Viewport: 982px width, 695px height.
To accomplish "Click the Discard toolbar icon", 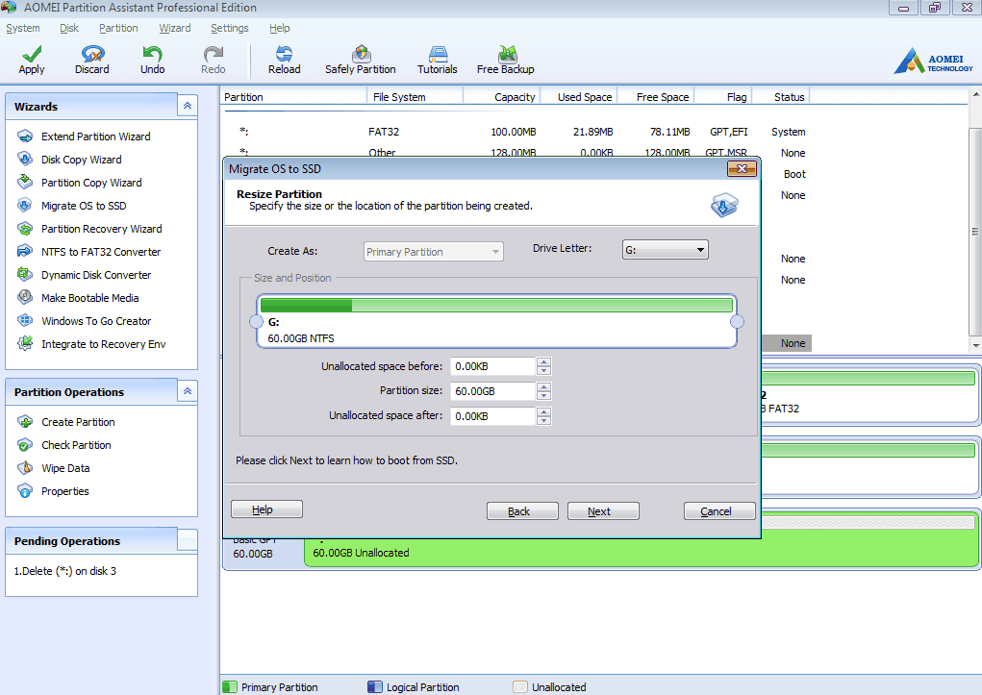I will 92,55.
